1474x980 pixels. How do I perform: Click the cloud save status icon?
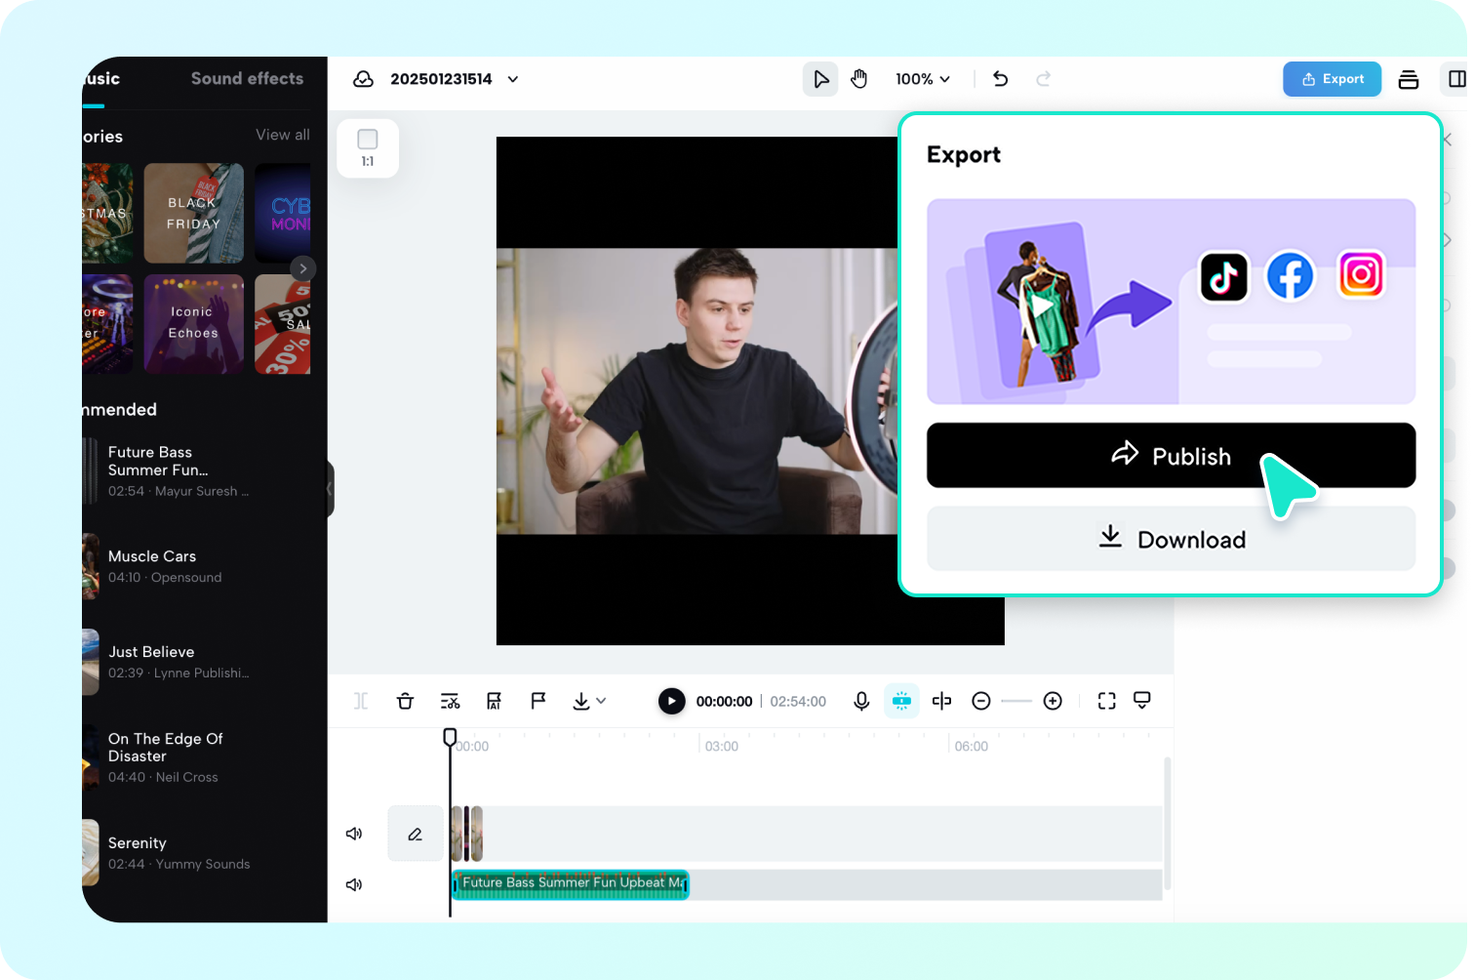[363, 79]
